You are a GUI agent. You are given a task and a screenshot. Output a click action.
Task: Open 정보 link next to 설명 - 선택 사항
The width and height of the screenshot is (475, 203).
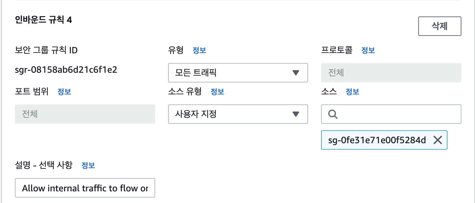[x=88, y=166]
